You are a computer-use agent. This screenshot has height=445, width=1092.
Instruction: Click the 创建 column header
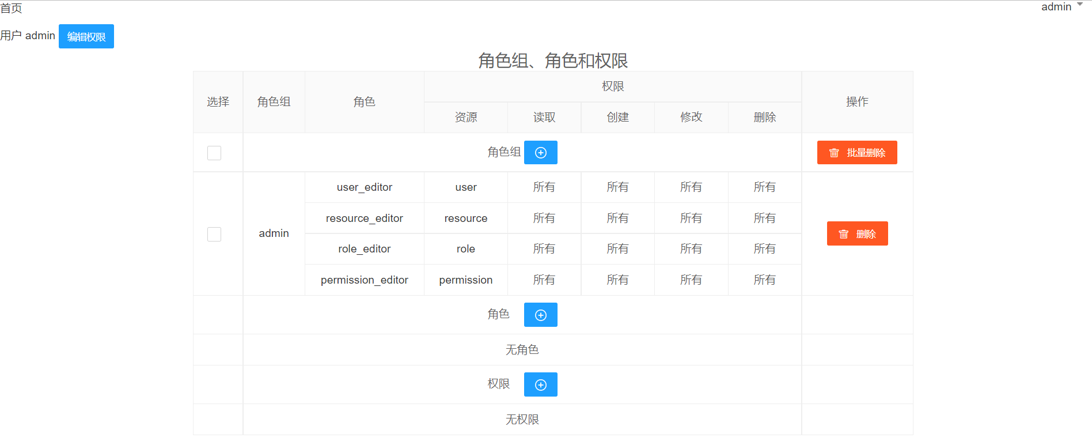618,118
